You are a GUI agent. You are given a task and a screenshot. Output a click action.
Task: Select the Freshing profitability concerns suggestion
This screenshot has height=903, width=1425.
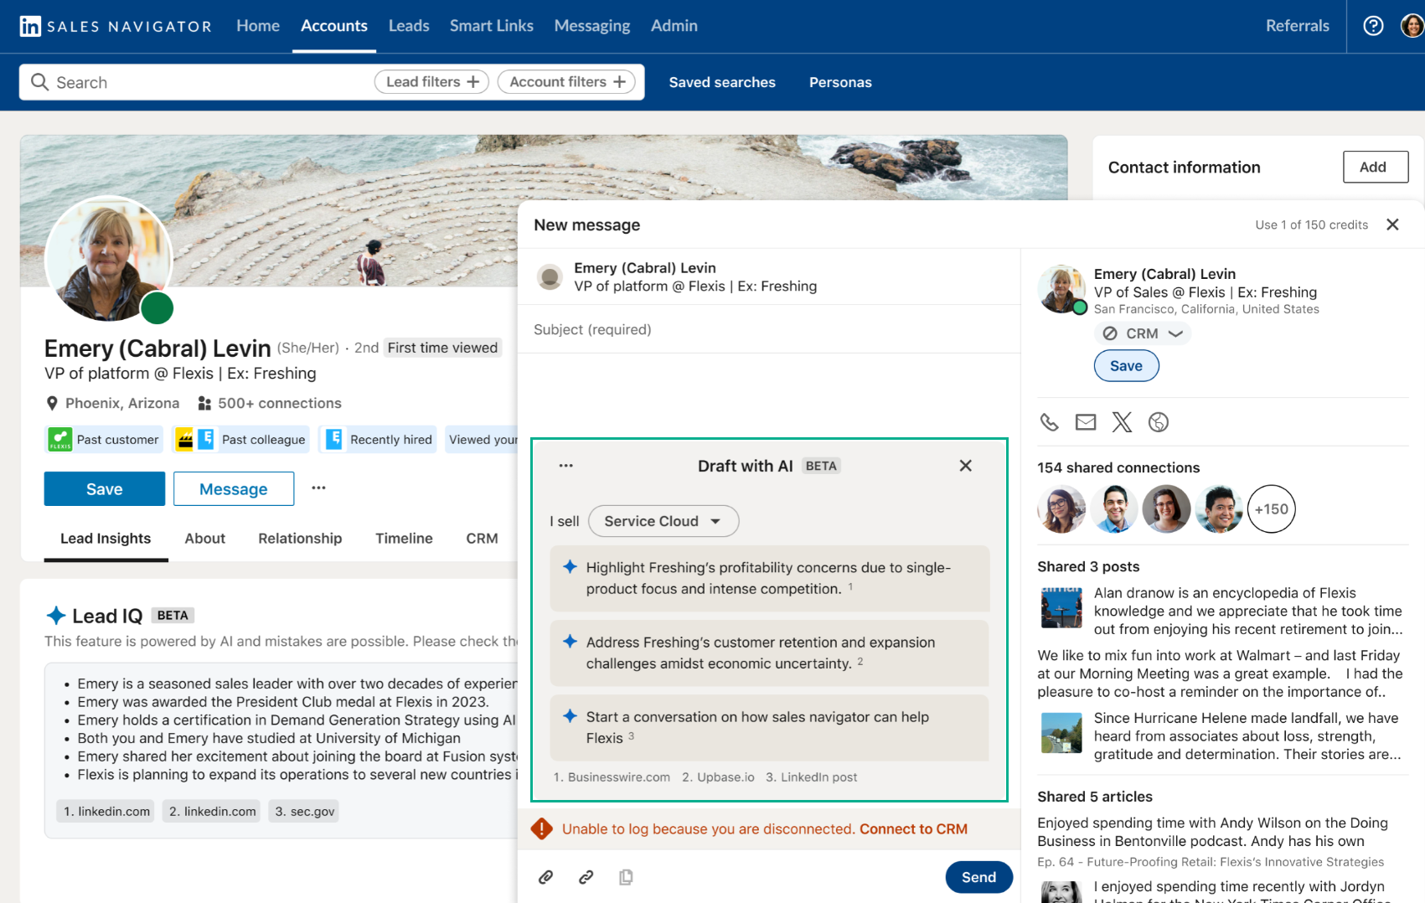click(x=769, y=579)
